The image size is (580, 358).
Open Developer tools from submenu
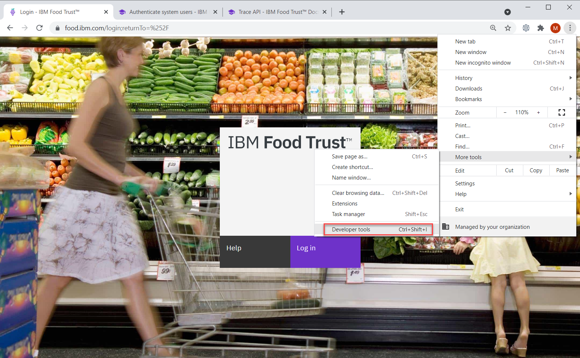[x=377, y=230]
